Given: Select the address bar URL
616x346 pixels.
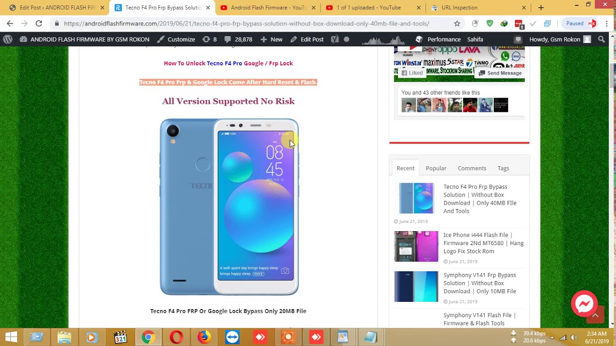Looking at the screenshot, I should 246,24.
